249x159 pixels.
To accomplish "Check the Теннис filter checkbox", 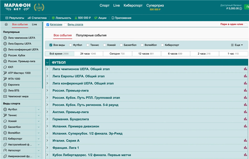I will point(88,45).
